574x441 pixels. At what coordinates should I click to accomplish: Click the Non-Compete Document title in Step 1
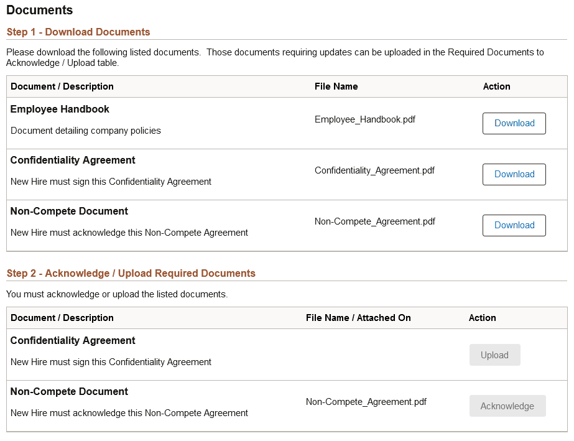click(68, 211)
